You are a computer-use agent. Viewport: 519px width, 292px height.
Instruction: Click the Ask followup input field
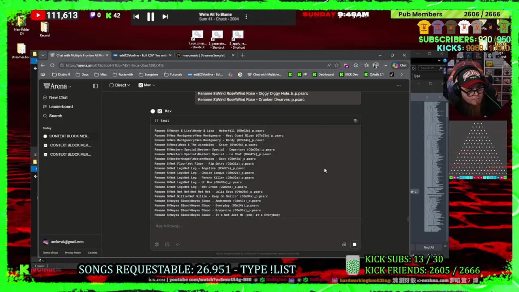(255, 226)
